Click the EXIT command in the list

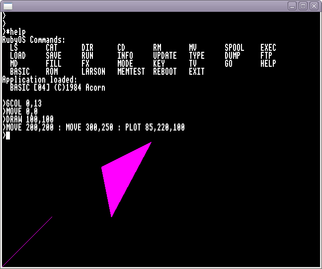tap(197, 72)
